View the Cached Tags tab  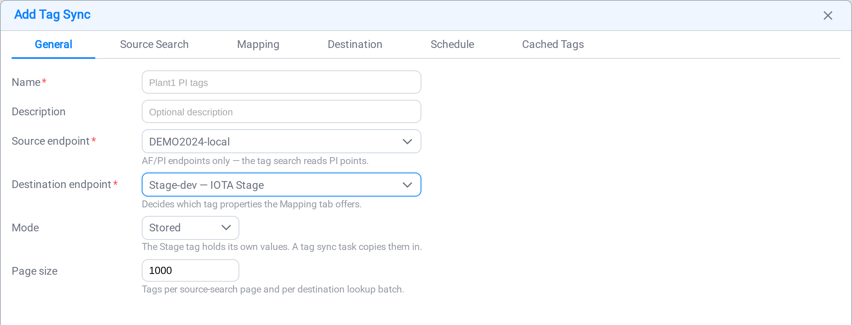553,44
